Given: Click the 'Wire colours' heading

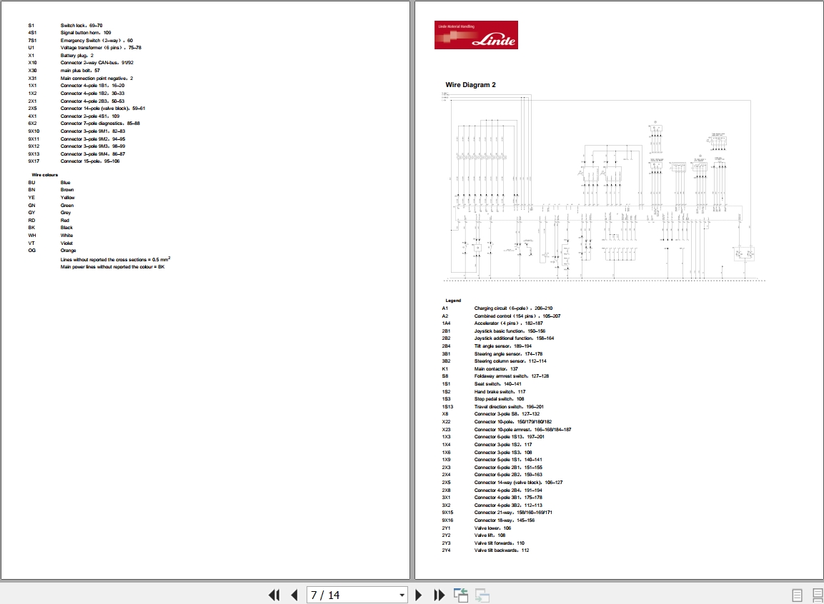Looking at the screenshot, I should pos(45,175).
